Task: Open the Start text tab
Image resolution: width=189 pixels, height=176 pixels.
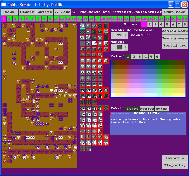Action: (133, 109)
